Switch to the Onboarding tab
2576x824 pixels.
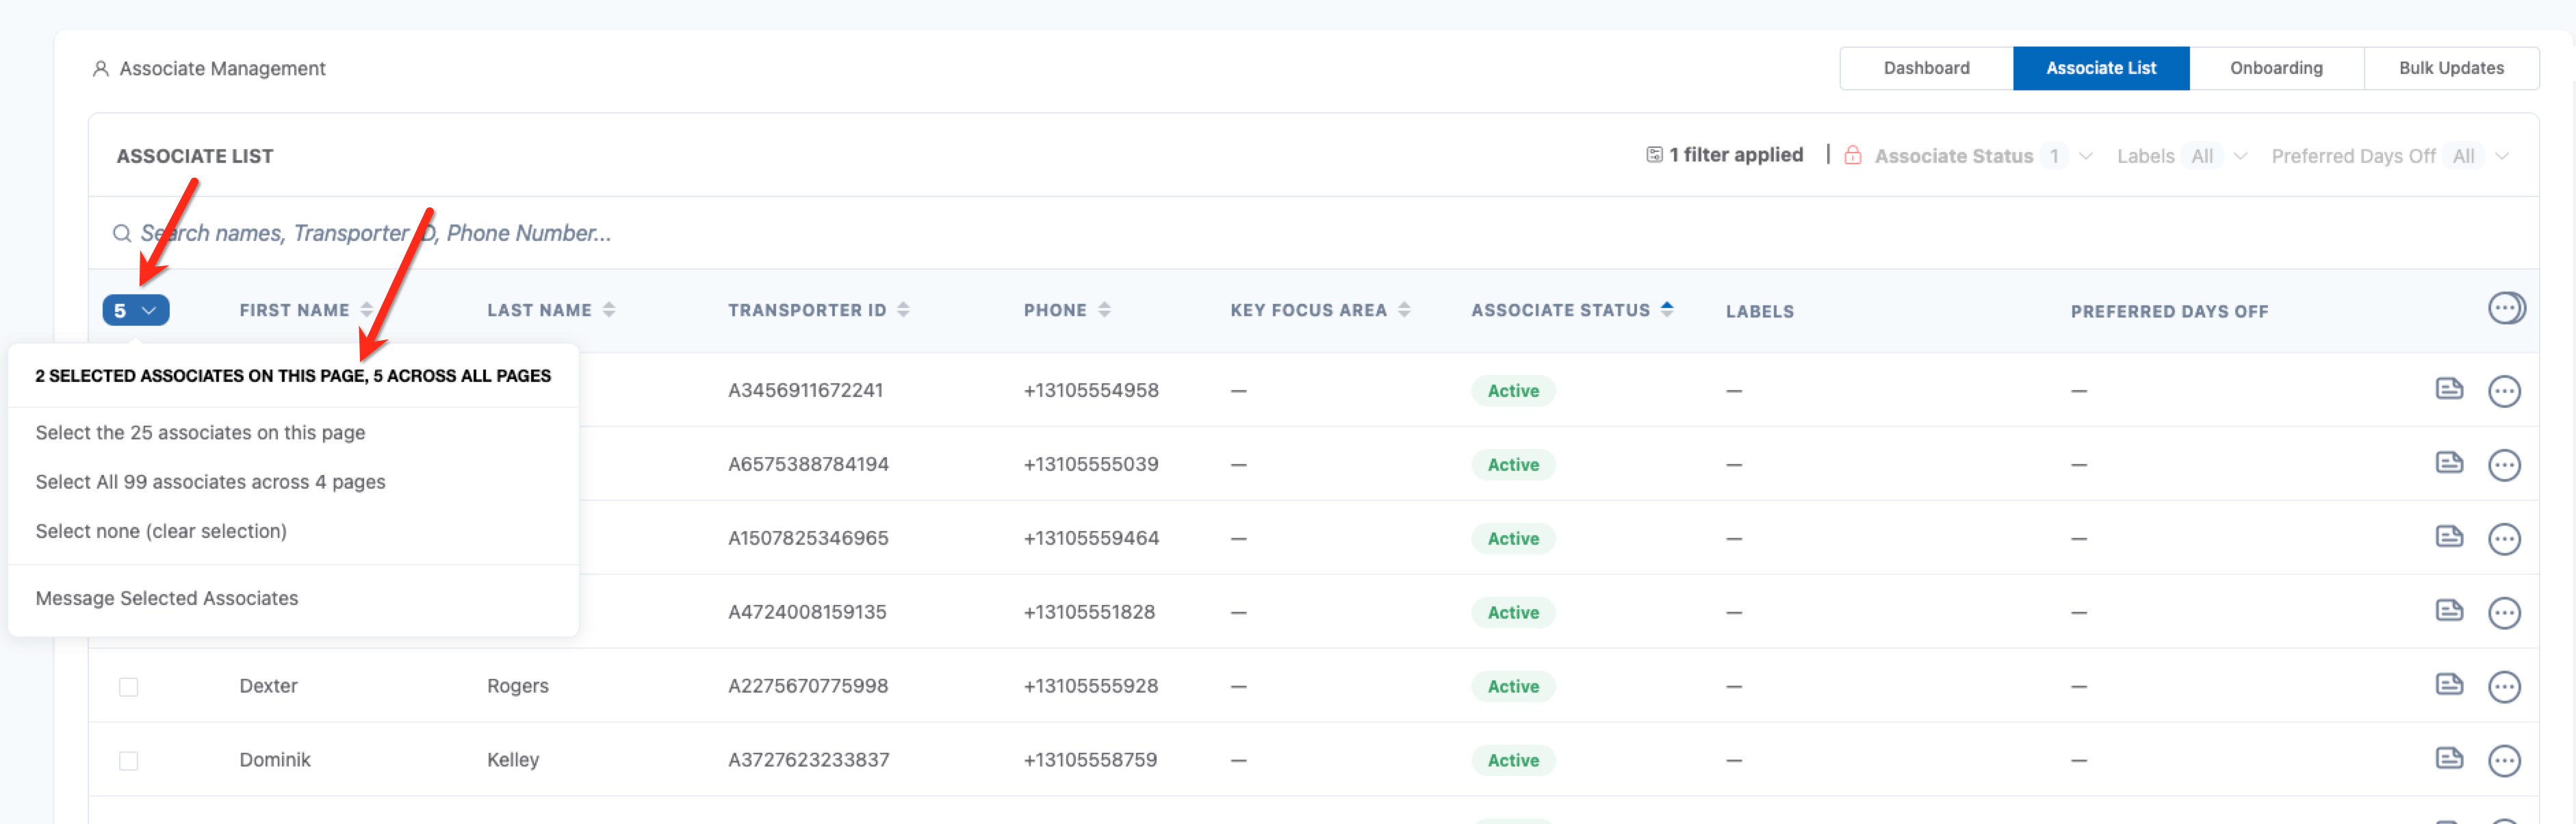pyautogui.click(x=2275, y=68)
